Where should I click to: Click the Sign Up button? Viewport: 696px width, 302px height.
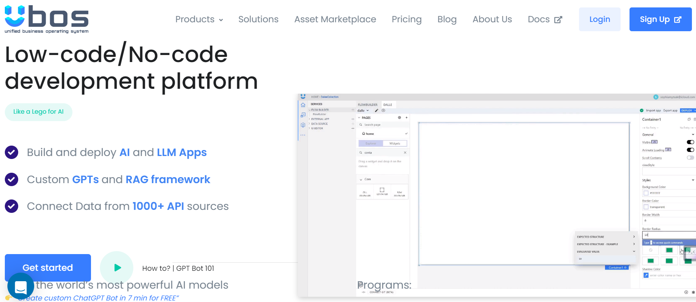(x=660, y=19)
